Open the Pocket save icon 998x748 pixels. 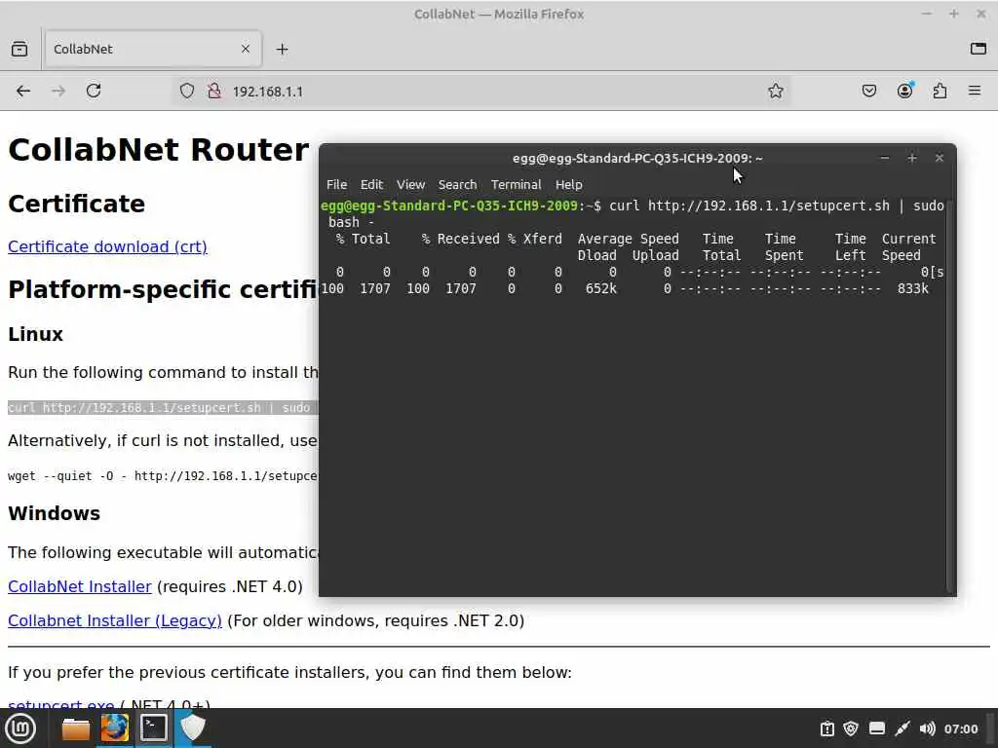(868, 91)
